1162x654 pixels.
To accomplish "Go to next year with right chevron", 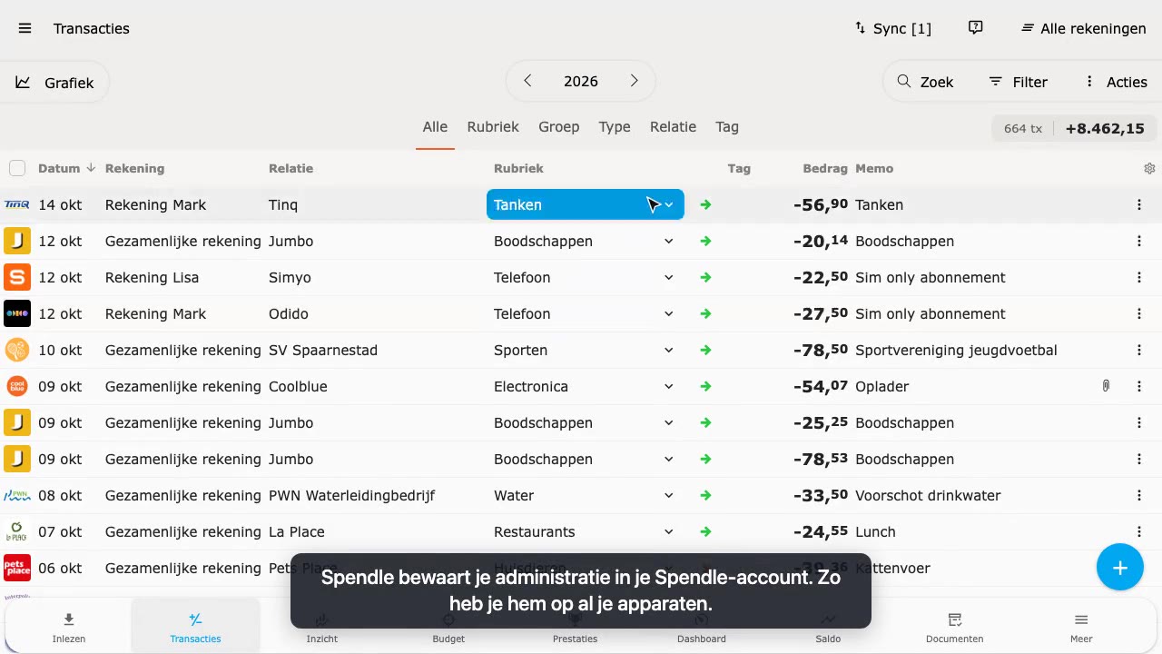I will (634, 81).
